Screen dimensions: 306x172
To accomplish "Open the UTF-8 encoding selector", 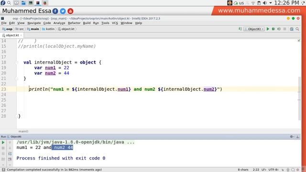I will [273, 170].
